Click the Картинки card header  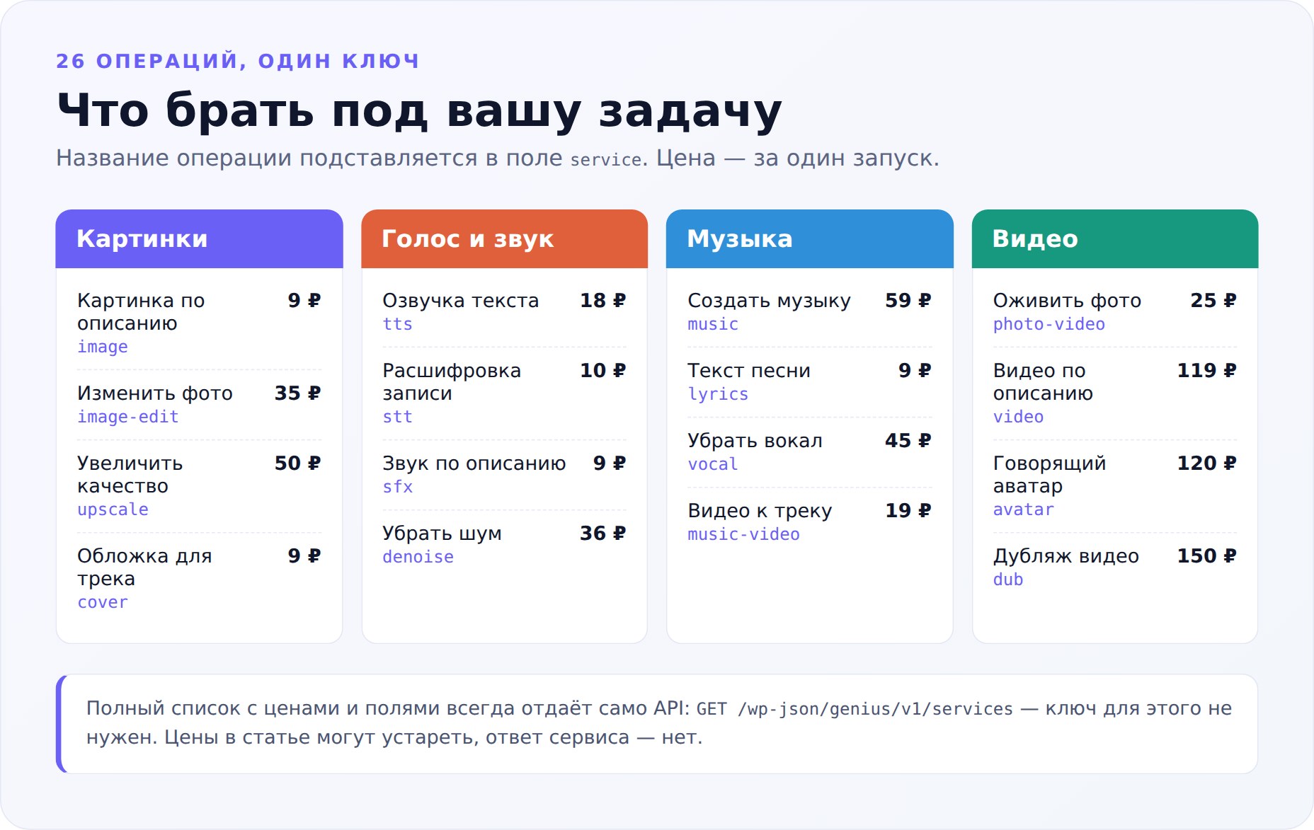point(199,238)
